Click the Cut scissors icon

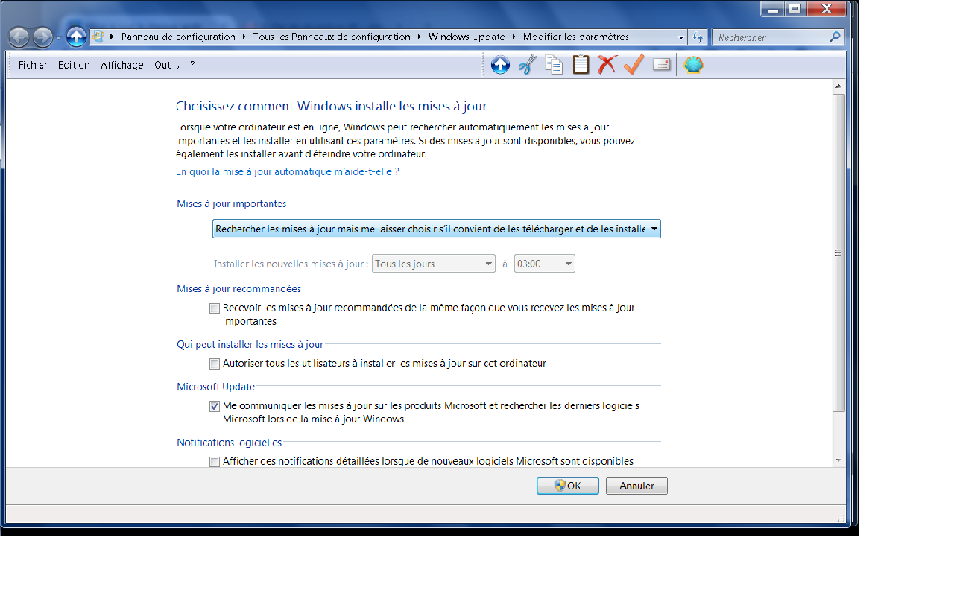(527, 65)
